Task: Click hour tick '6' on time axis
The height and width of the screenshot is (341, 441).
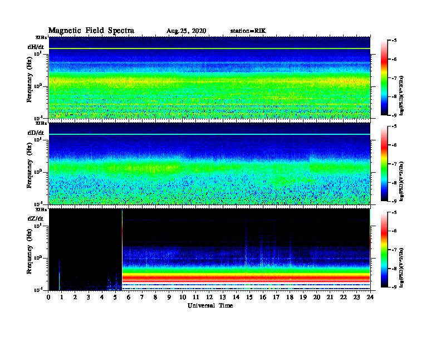Action: click(129, 297)
